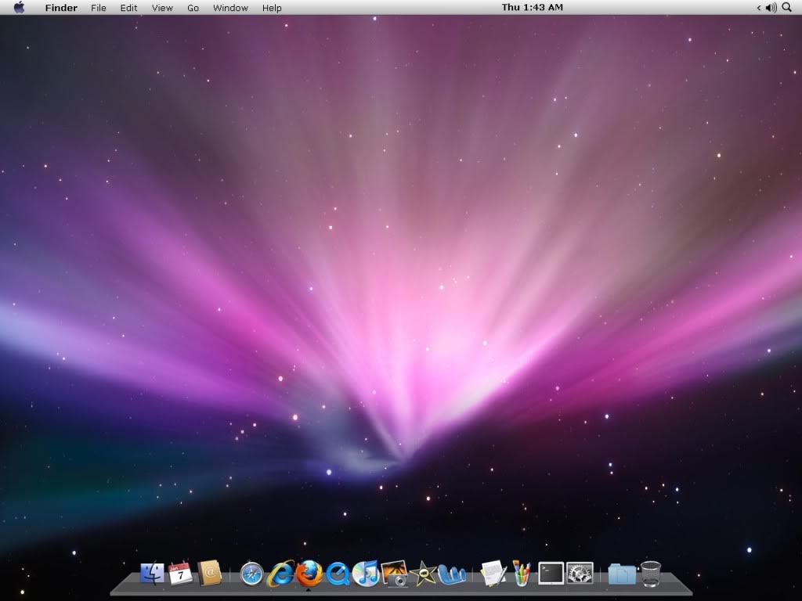
Task: Launch iMovie star icon in dock
Action: pos(424,574)
